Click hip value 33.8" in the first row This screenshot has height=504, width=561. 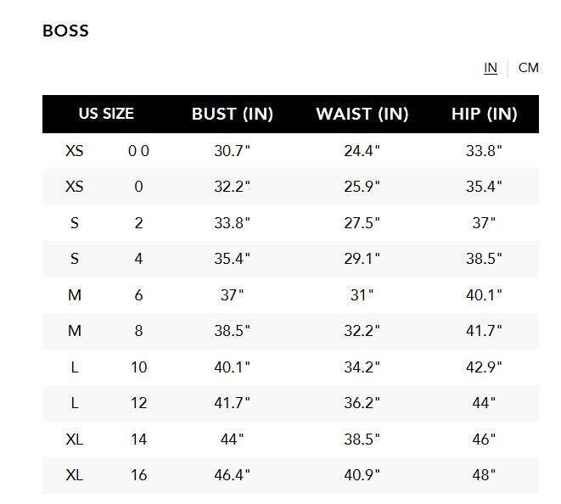pyautogui.click(x=484, y=151)
